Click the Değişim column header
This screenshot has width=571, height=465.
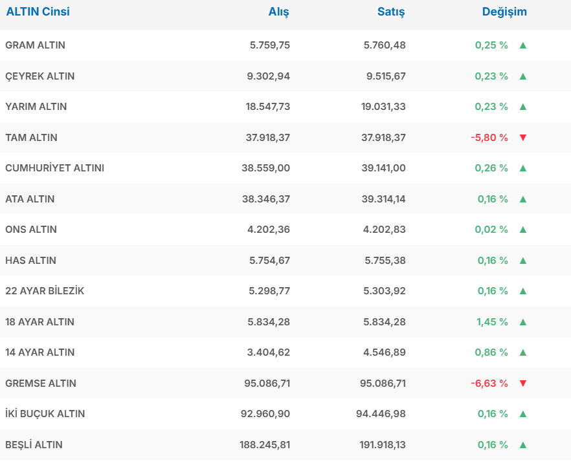(x=504, y=12)
